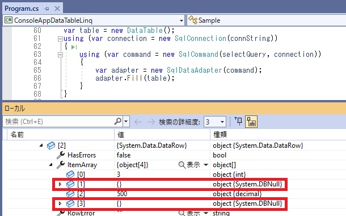Open the 表示 dropdown arrow for ItemArray
Screen dimensions: 346x216
tap(206, 165)
